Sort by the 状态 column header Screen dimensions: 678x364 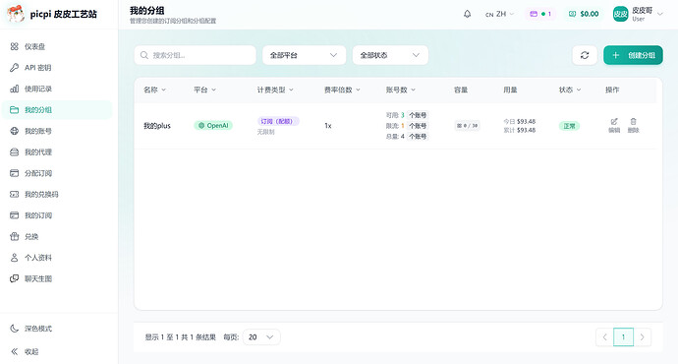click(x=570, y=90)
